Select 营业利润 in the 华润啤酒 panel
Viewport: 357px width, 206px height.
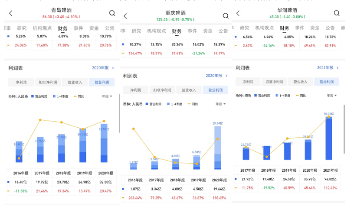[x=327, y=82]
